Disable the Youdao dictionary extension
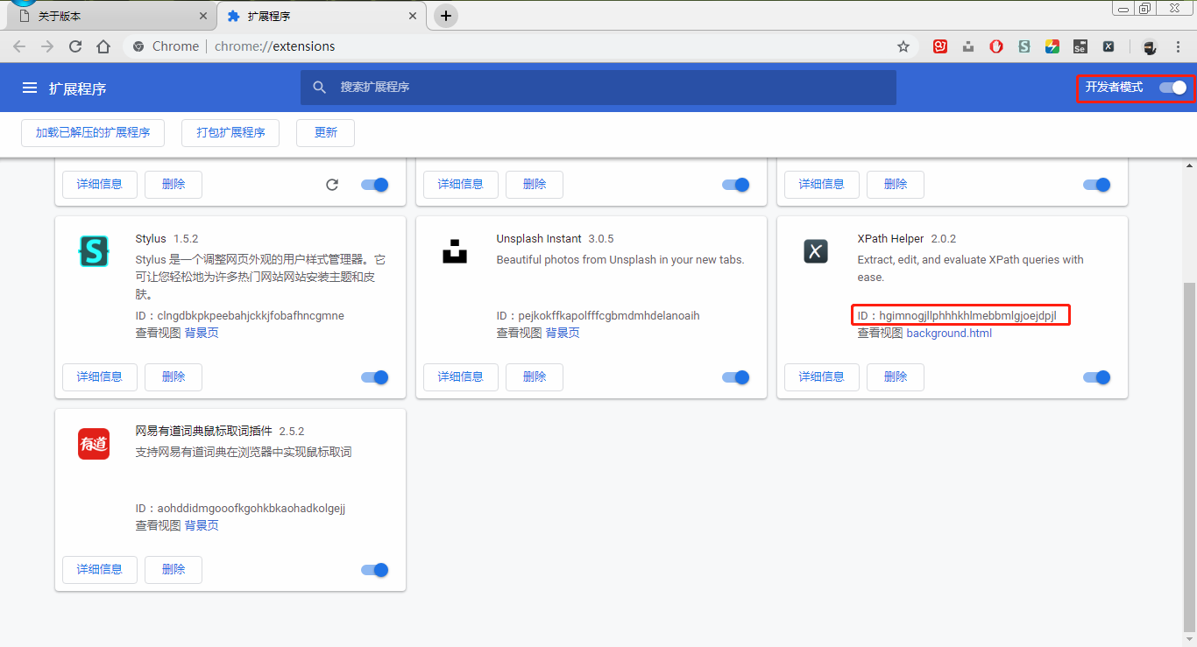Screen dimensions: 1197x647 tap(374, 570)
